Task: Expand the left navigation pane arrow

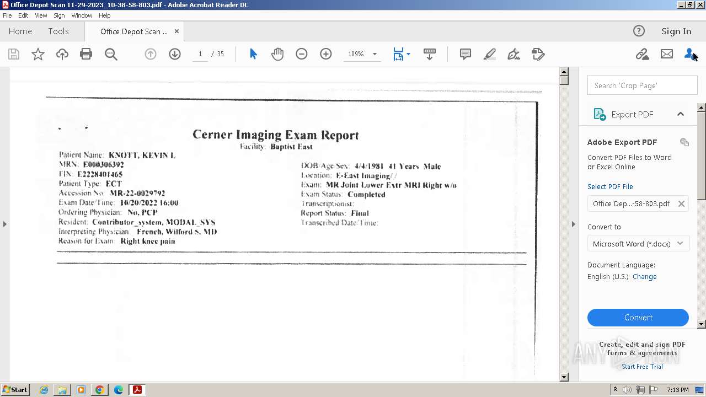Action: pyautogui.click(x=4, y=224)
